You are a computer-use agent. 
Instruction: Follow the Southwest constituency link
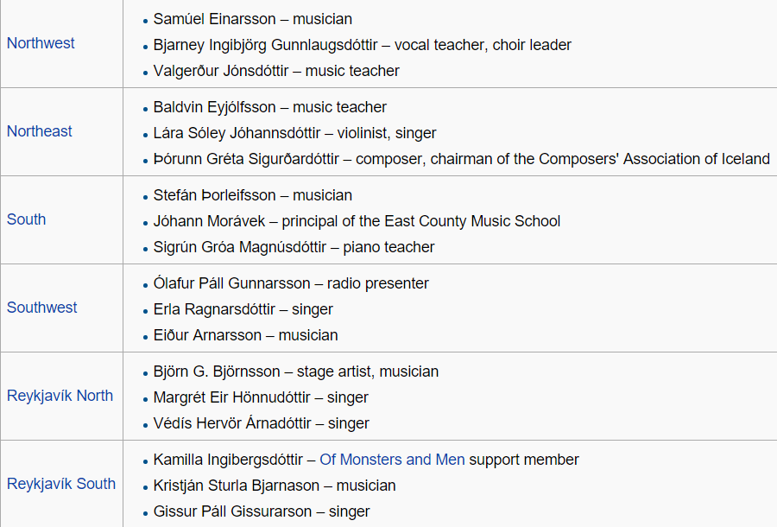click(x=42, y=308)
